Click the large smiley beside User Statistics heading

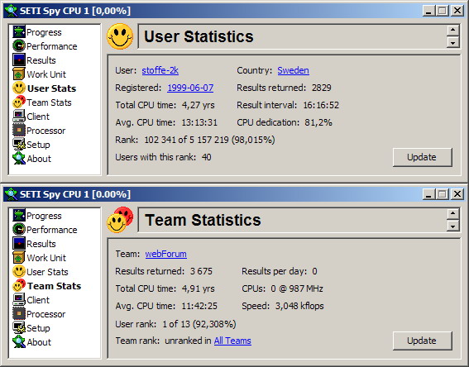120,36
